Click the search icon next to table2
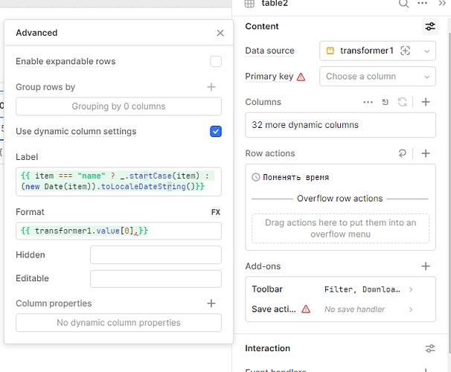The height and width of the screenshot is (372, 451). click(404, 3)
